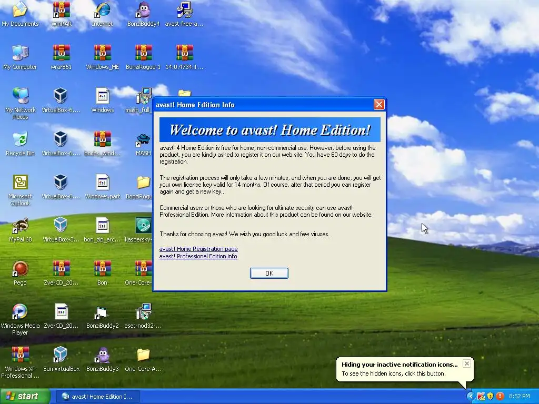The height and width of the screenshot is (404, 539).
Task: Select avast-free-a... installer icon
Action: pyautogui.click(x=184, y=14)
